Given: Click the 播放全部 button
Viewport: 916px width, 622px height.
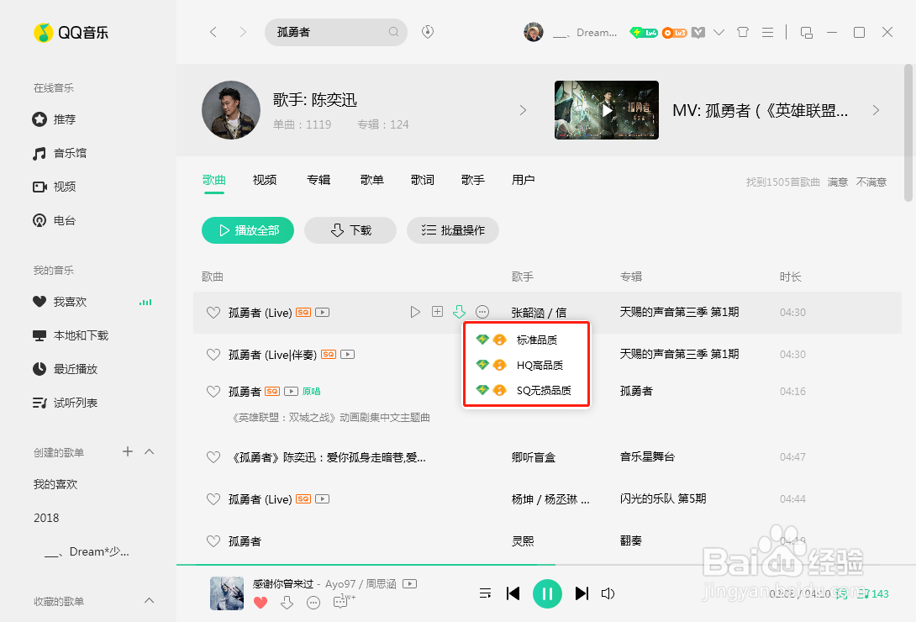Looking at the screenshot, I should (x=248, y=230).
